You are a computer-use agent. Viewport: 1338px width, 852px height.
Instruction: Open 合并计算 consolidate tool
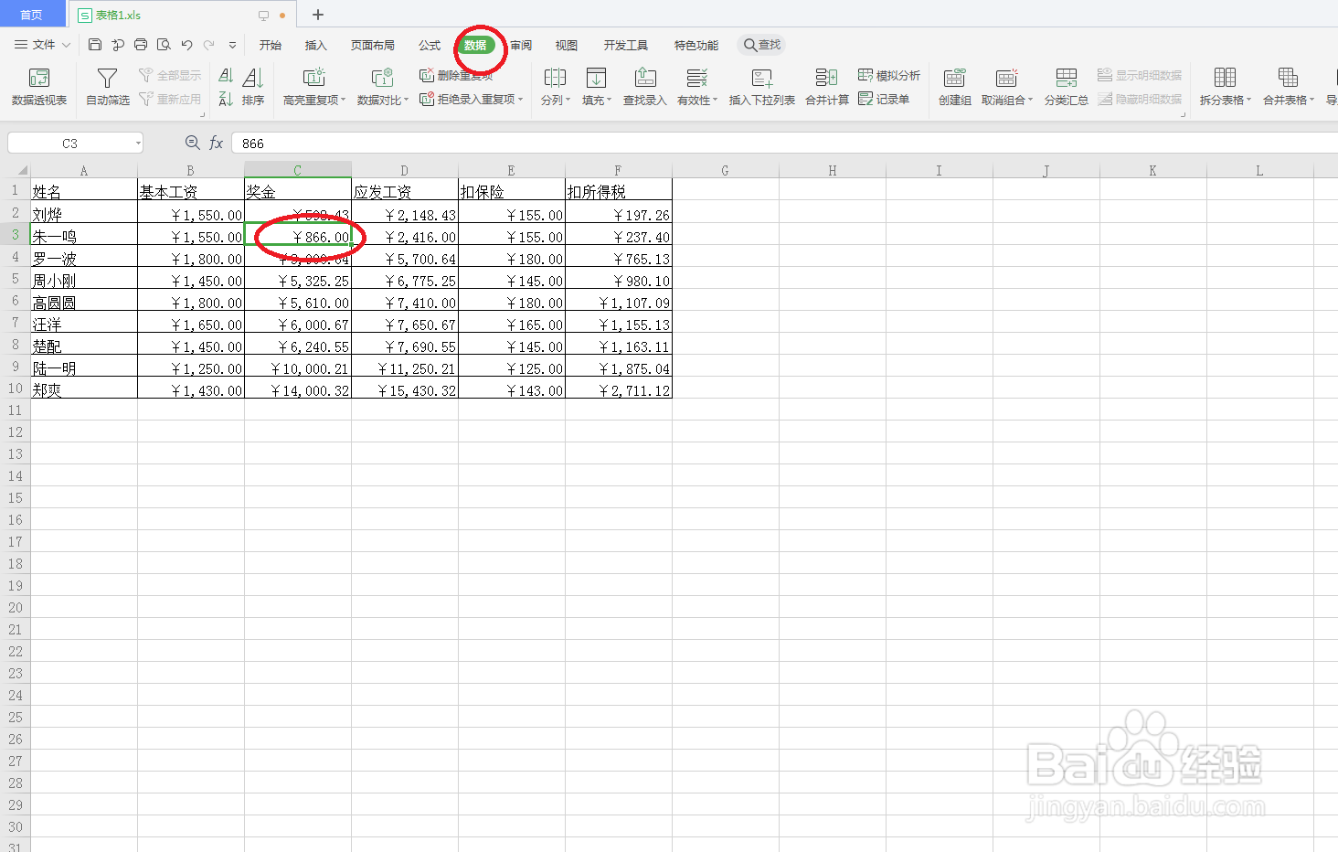pyautogui.click(x=827, y=87)
